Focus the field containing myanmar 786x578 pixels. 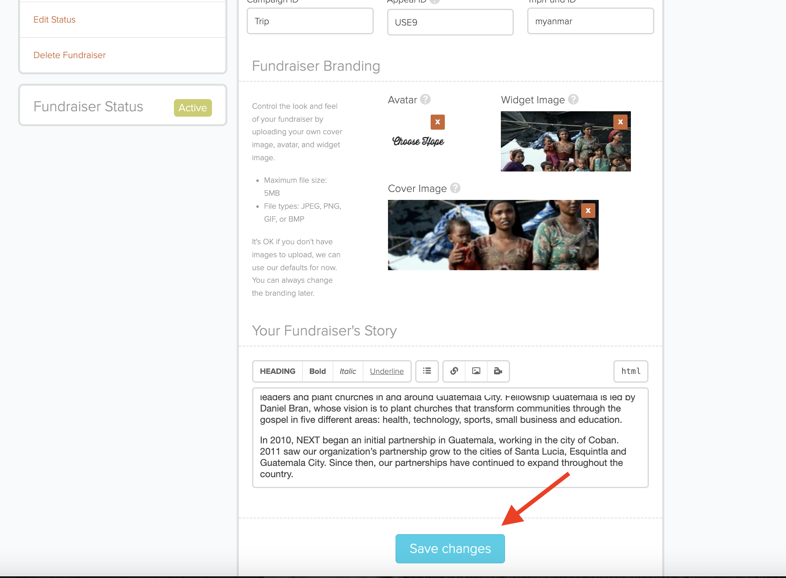coord(590,21)
